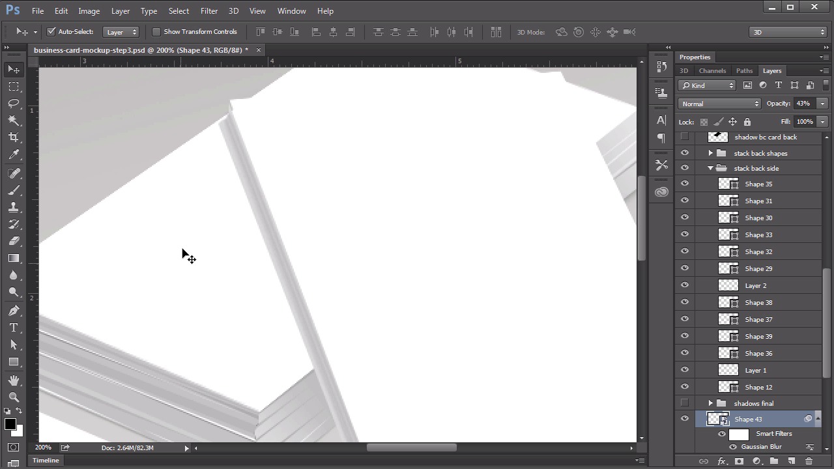Disable the Auto-Select checkbox
Screen dimensions: 834x469
51,31
